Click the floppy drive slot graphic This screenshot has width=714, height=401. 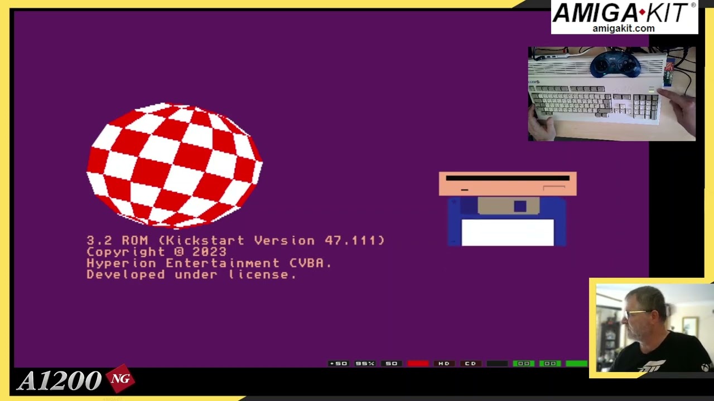[508, 184]
